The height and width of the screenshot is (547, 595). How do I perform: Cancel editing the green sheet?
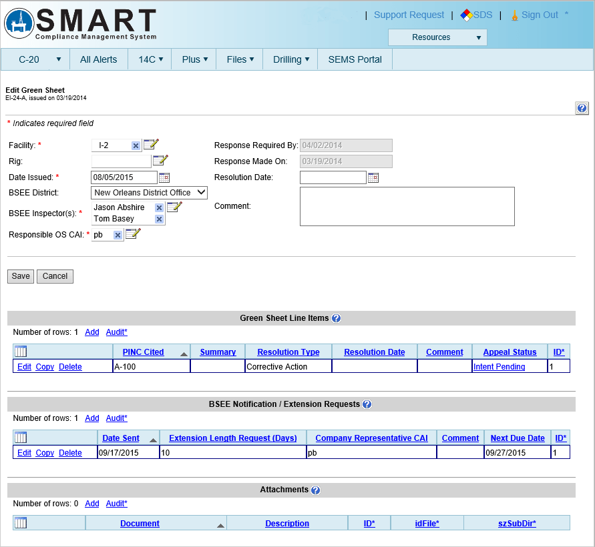point(55,276)
